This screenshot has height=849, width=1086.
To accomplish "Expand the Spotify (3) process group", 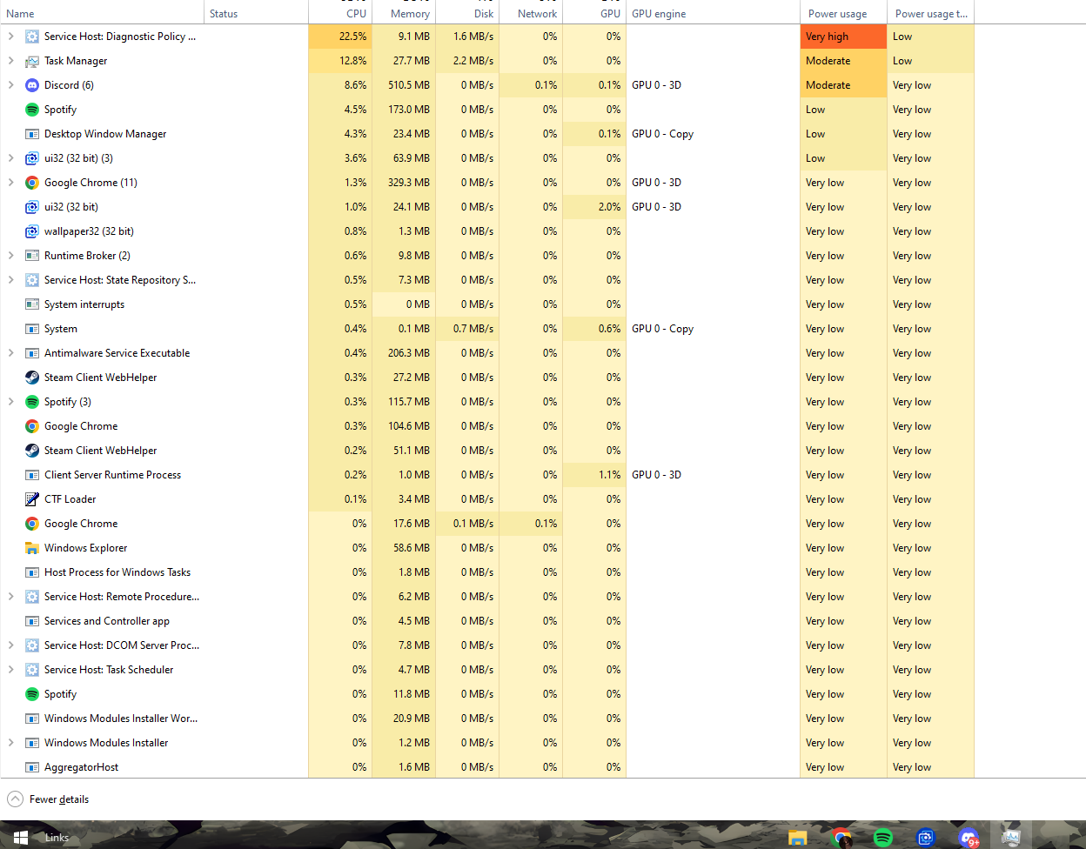I will [10, 402].
